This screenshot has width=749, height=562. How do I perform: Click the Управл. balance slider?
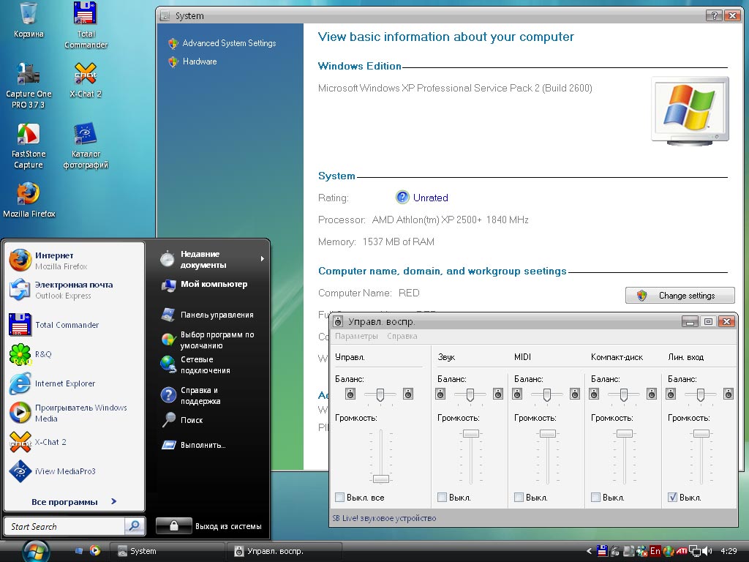[x=380, y=394]
